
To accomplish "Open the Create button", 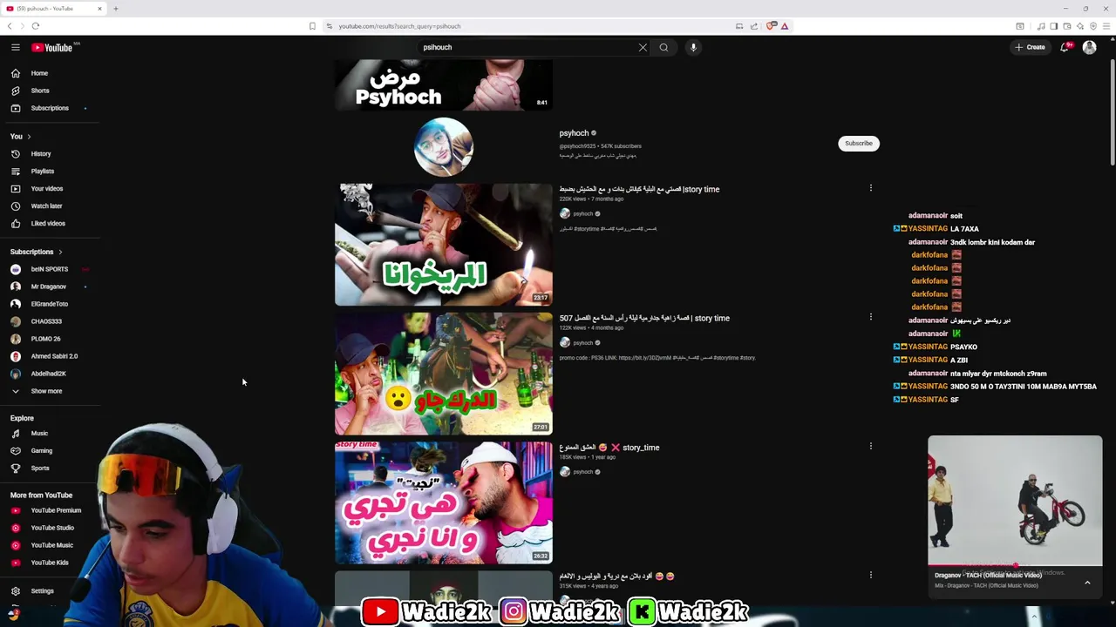I will click(1030, 47).
